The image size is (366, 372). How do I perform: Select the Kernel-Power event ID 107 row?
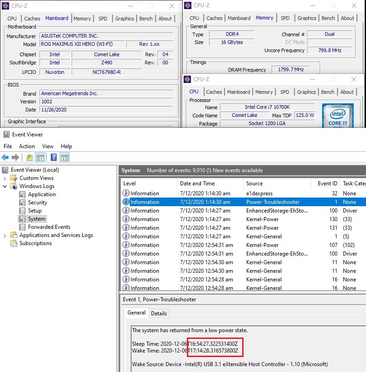coord(244,245)
